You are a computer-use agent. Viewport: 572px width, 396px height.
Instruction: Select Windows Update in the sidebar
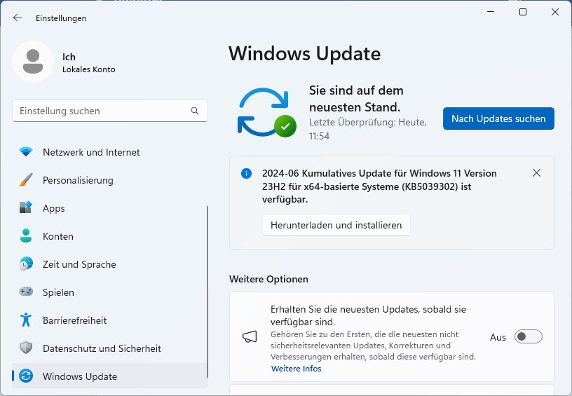point(109,376)
